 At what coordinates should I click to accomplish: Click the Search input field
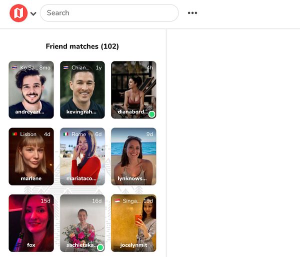pyautogui.click(x=109, y=13)
